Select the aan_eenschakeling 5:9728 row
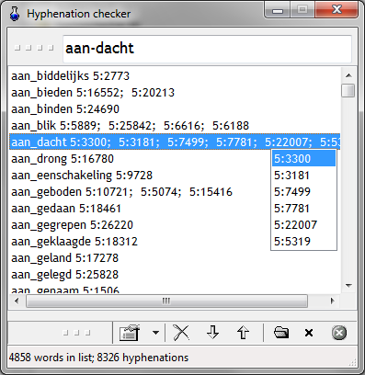365x375 pixels. [140, 176]
